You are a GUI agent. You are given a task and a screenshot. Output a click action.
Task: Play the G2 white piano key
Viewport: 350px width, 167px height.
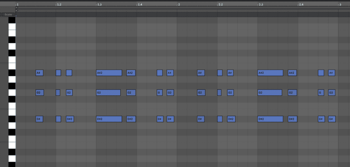(12, 92)
